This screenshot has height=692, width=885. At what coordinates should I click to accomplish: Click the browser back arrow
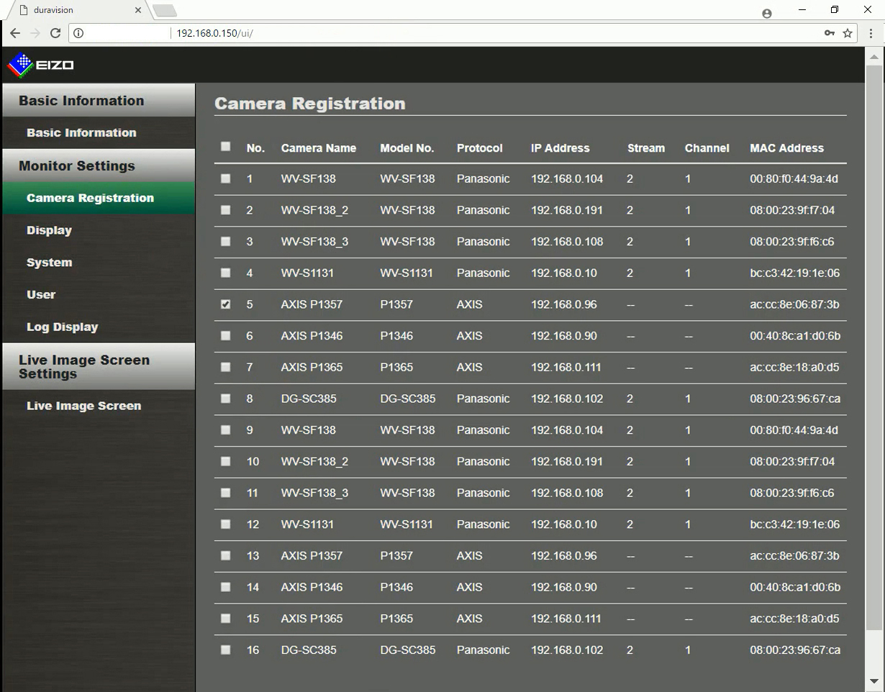point(14,33)
